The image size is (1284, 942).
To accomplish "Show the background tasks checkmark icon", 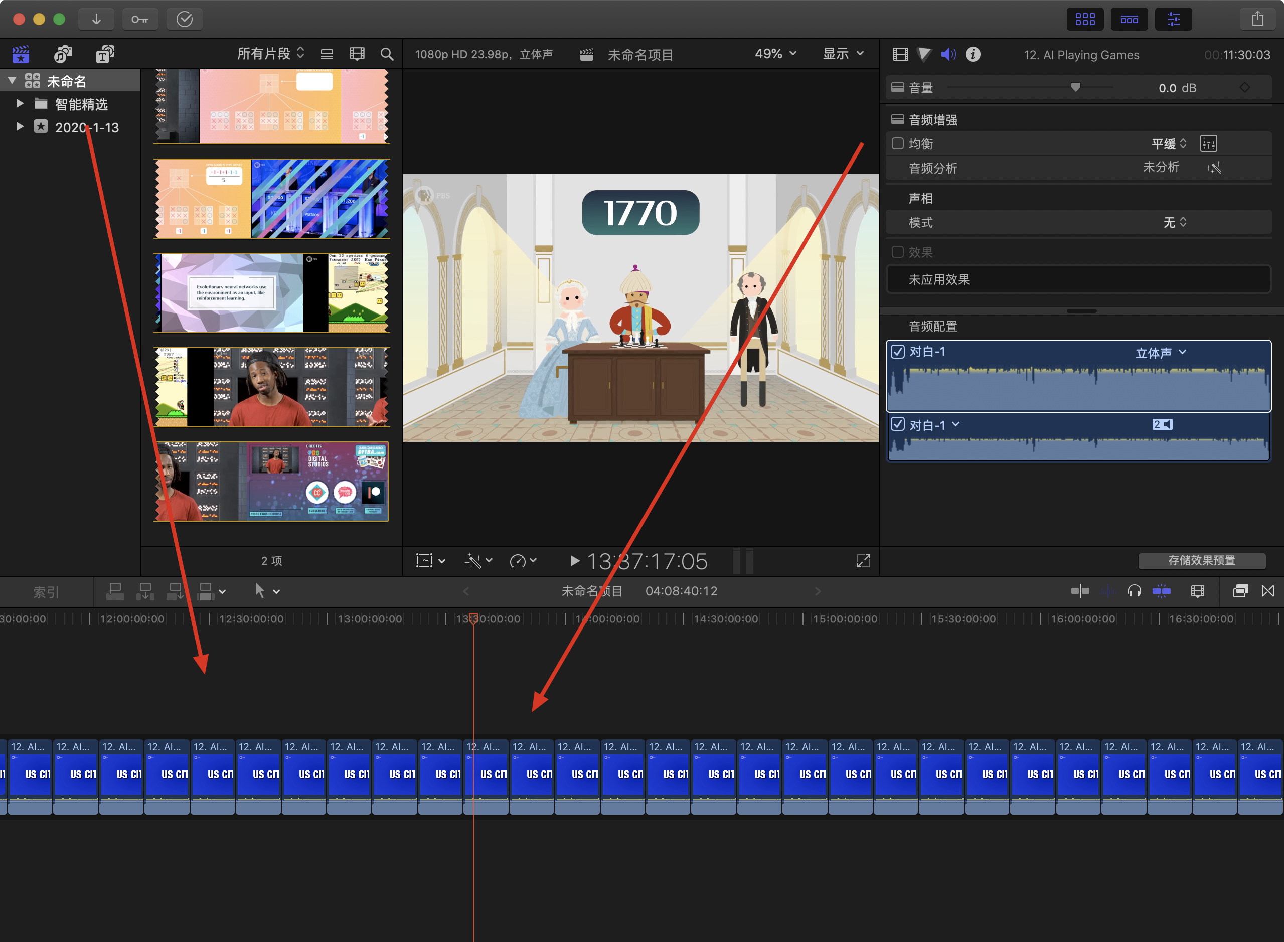I will (x=184, y=20).
